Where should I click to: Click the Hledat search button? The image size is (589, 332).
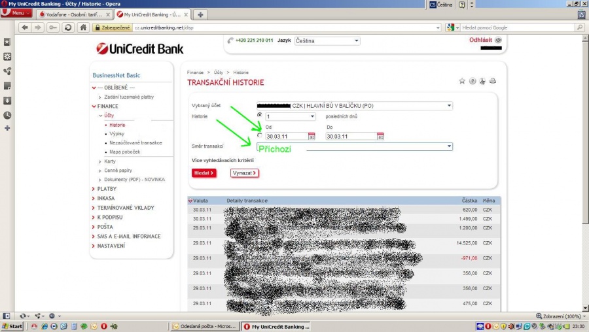(x=204, y=173)
